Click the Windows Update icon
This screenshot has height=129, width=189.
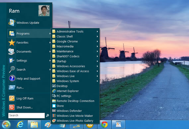click(x=12, y=22)
